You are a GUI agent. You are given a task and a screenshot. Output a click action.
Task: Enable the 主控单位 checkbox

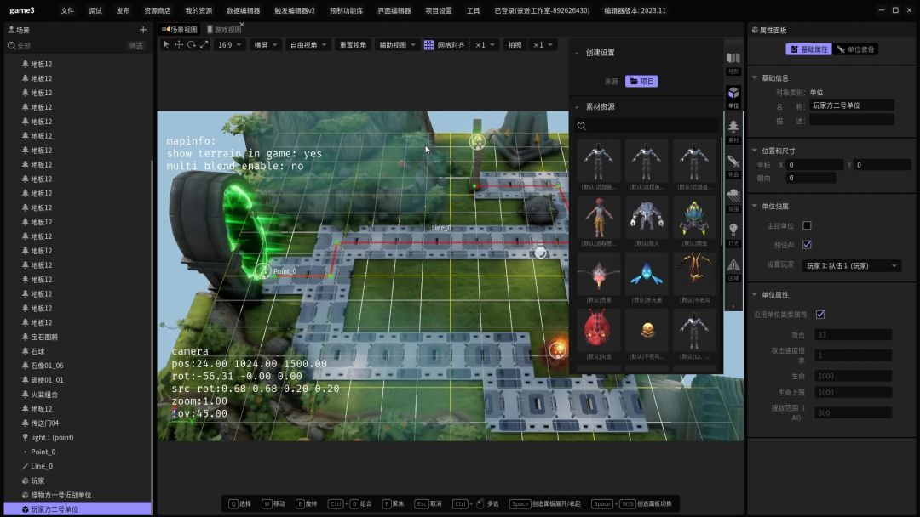[807, 225]
